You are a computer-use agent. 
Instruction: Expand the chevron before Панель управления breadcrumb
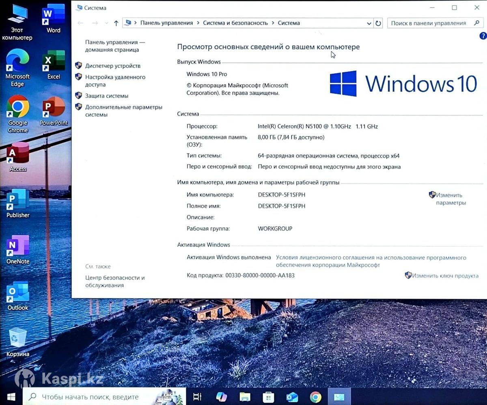(136, 23)
